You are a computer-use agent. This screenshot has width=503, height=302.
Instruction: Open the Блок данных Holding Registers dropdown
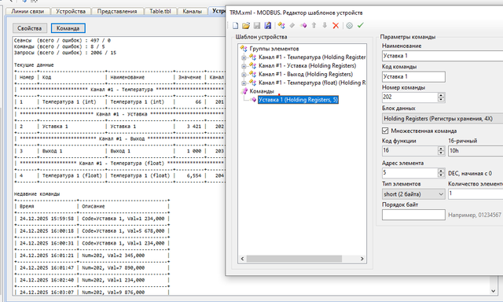442,119
